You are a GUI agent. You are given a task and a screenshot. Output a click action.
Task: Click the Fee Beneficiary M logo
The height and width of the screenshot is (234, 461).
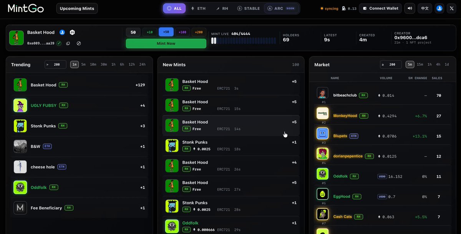(20, 208)
